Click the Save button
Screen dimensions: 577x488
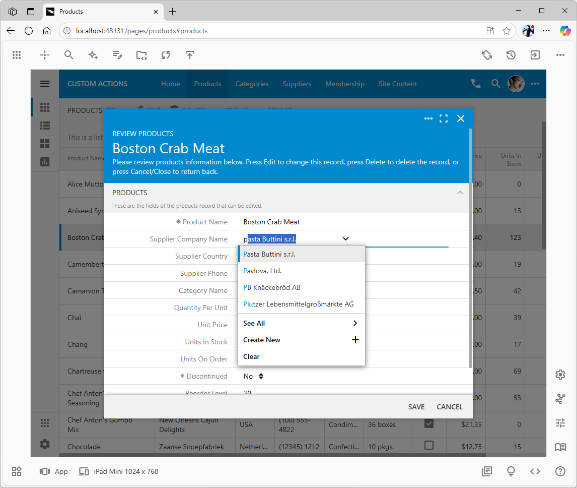coord(416,406)
